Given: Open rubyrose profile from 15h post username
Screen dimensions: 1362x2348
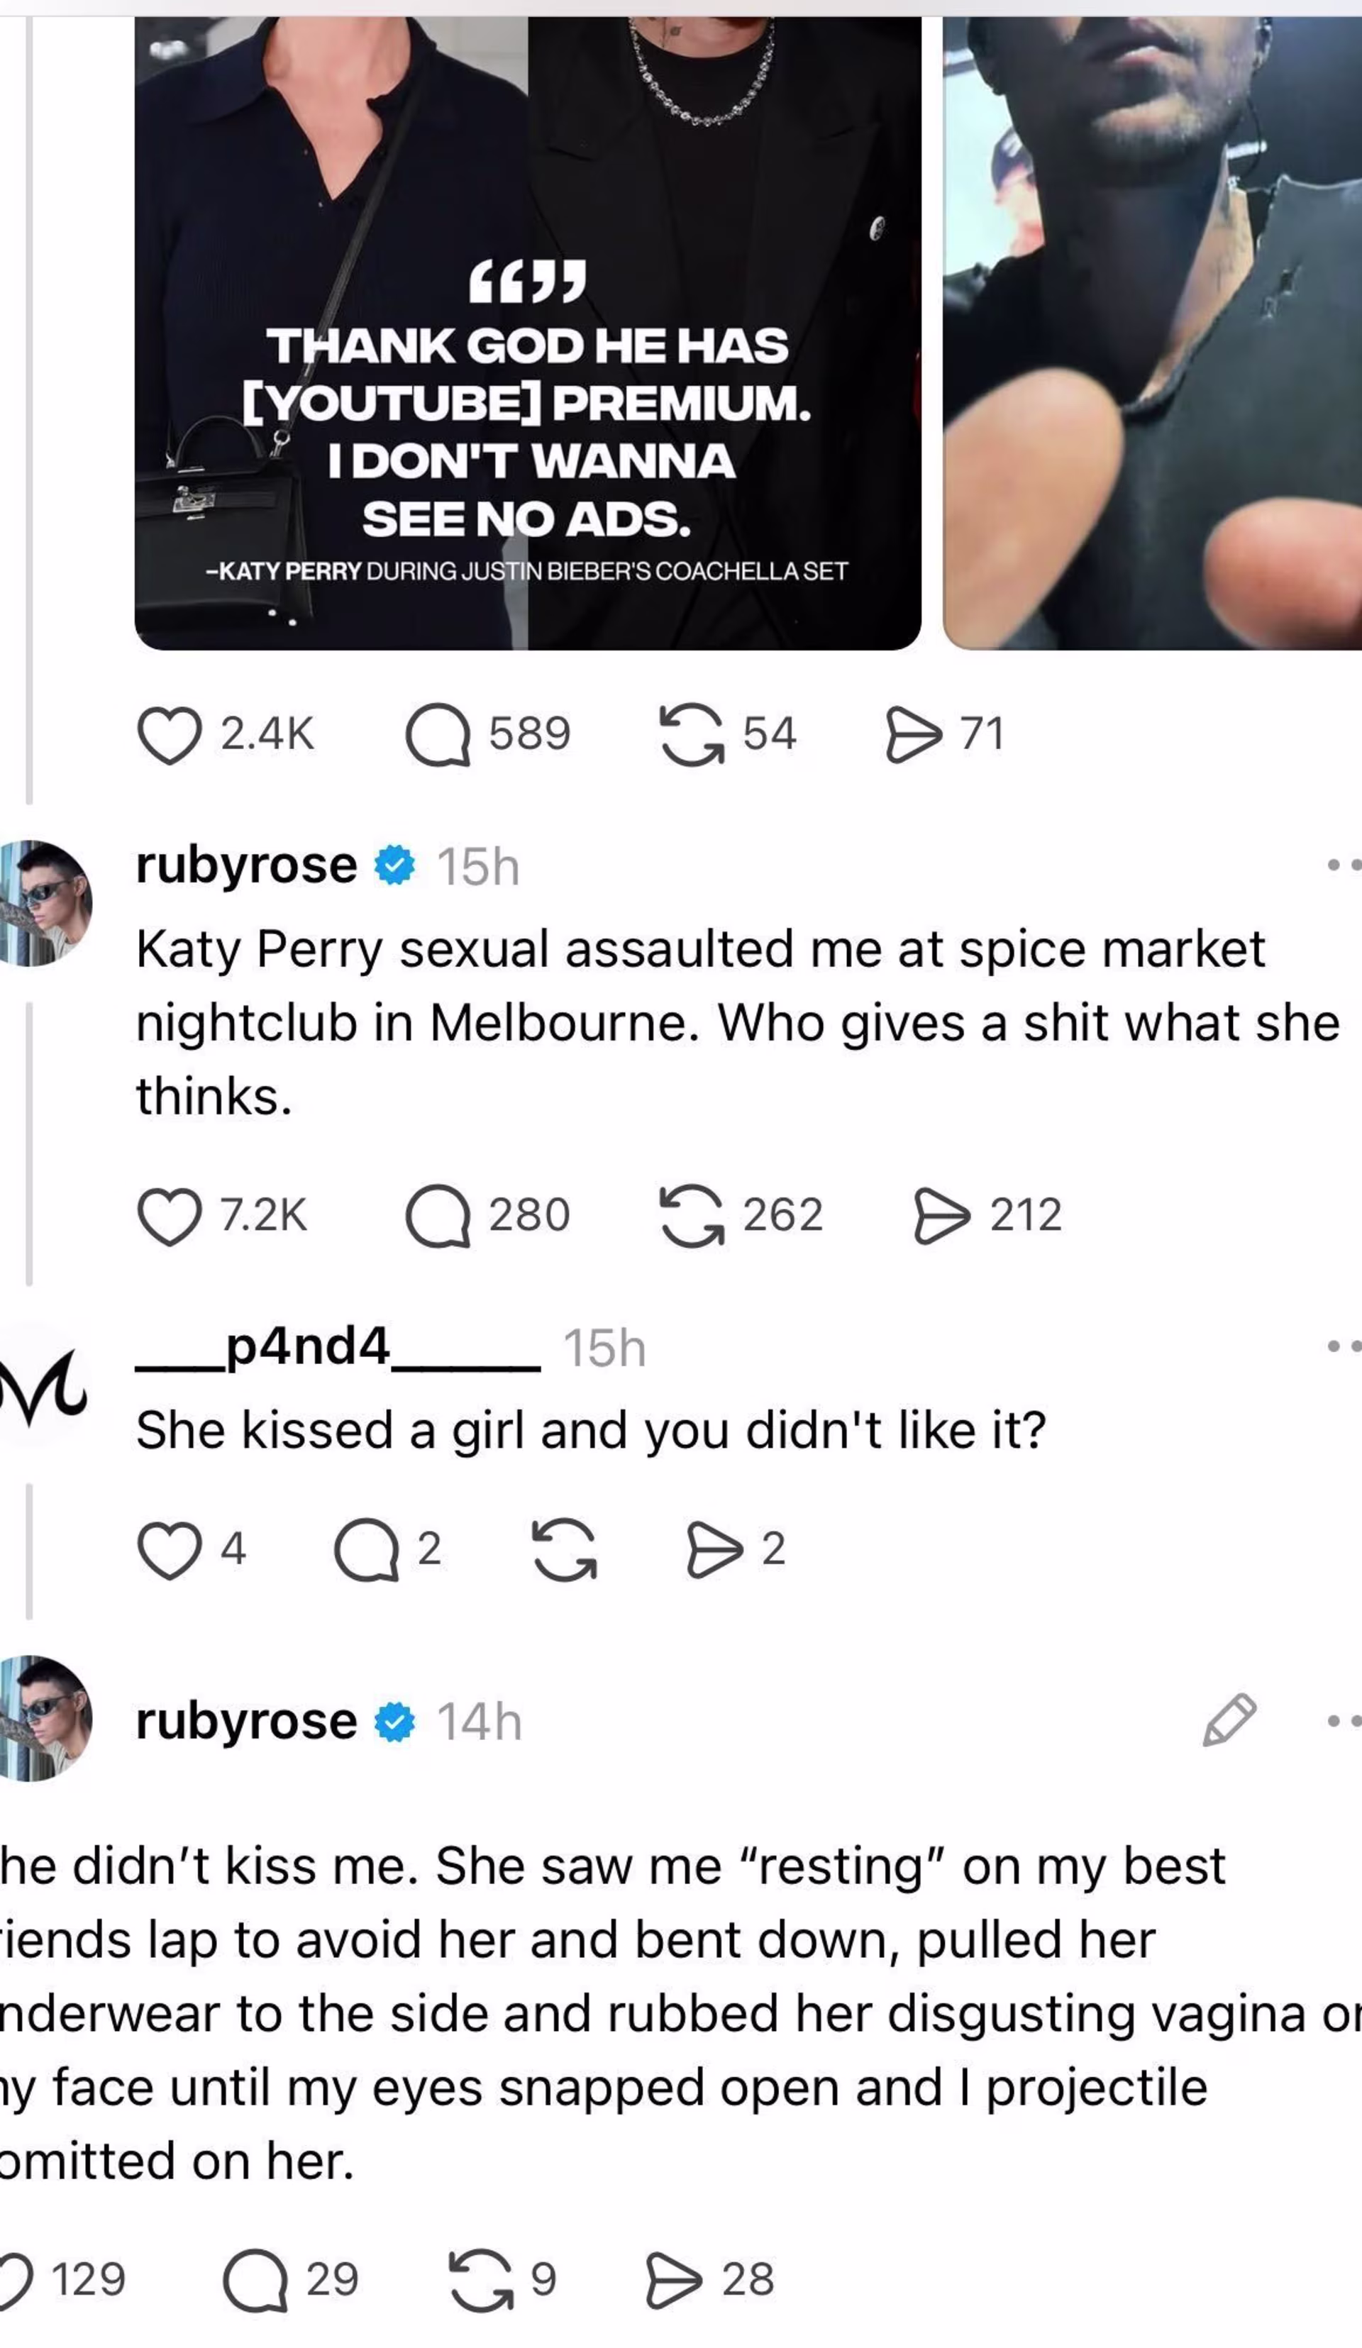Looking at the screenshot, I should [x=246, y=865].
